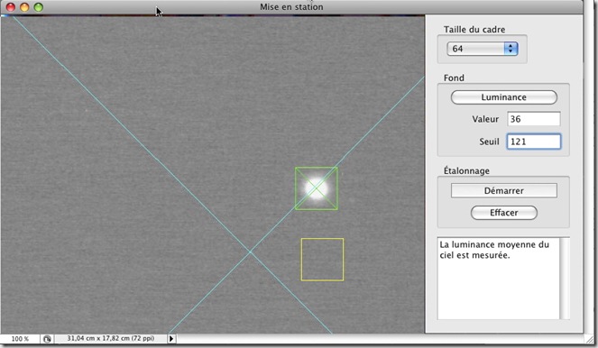Click the small icon next to zoom percentage

[47, 338]
